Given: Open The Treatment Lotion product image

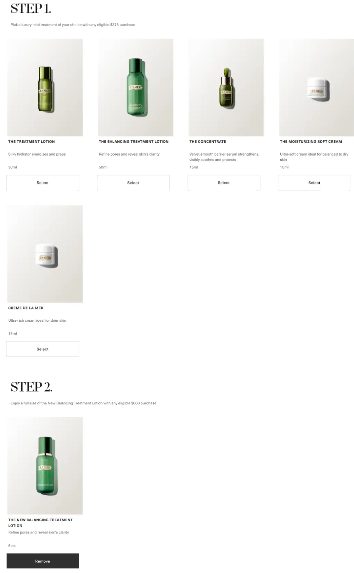Looking at the screenshot, I should point(45,87).
